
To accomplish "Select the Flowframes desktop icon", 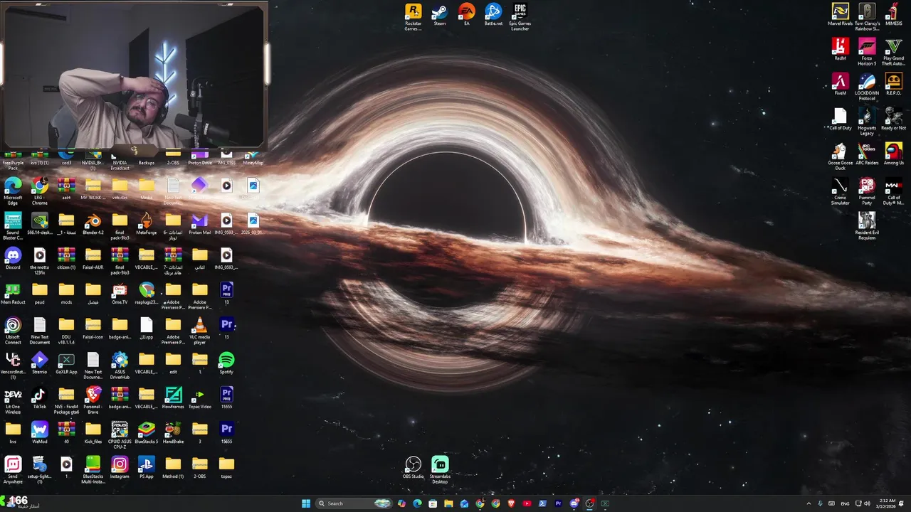I will click(x=173, y=398).
